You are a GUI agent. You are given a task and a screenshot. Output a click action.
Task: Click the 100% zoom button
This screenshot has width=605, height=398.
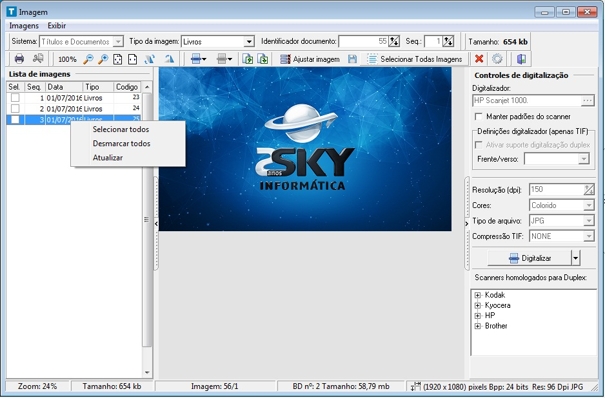tap(67, 59)
